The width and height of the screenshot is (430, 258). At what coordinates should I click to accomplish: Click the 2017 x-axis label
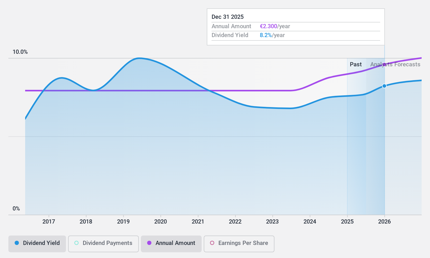click(x=49, y=222)
